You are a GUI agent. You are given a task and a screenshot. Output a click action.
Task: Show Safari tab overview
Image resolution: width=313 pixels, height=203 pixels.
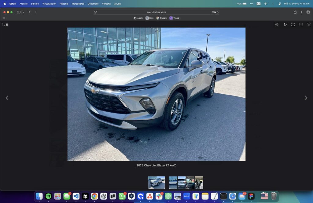(308, 12)
